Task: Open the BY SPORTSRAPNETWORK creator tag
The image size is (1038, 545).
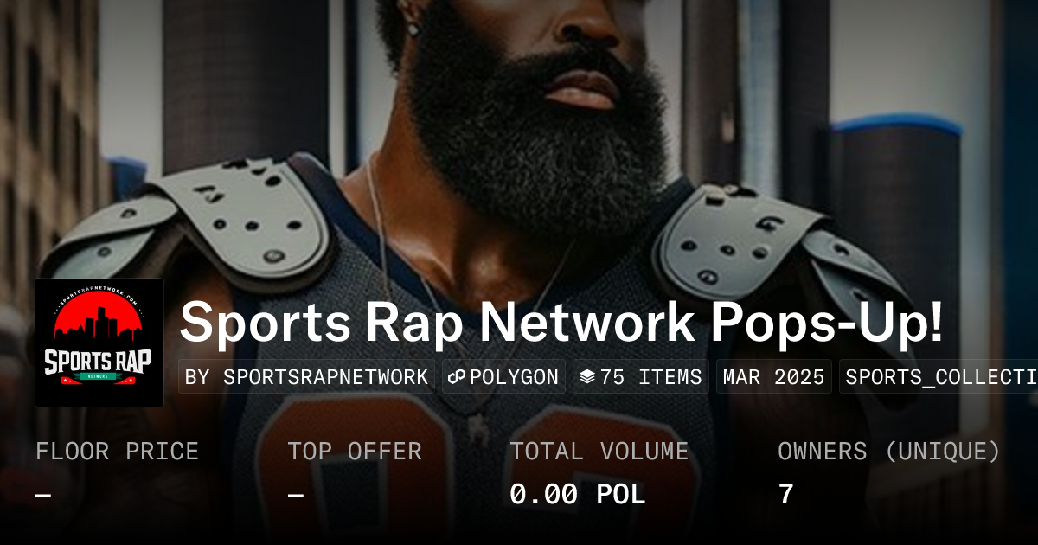Action: tap(307, 377)
